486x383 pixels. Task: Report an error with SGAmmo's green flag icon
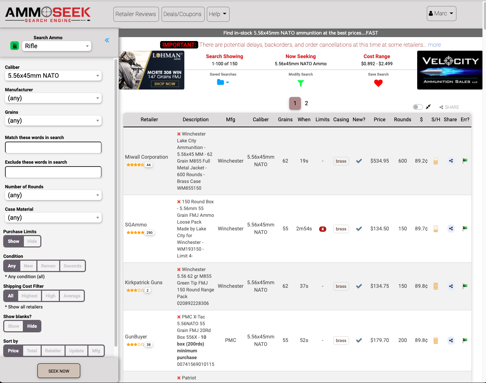[x=465, y=228]
